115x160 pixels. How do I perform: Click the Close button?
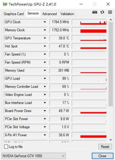[102, 156]
